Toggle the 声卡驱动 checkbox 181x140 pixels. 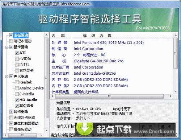[11, 77]
